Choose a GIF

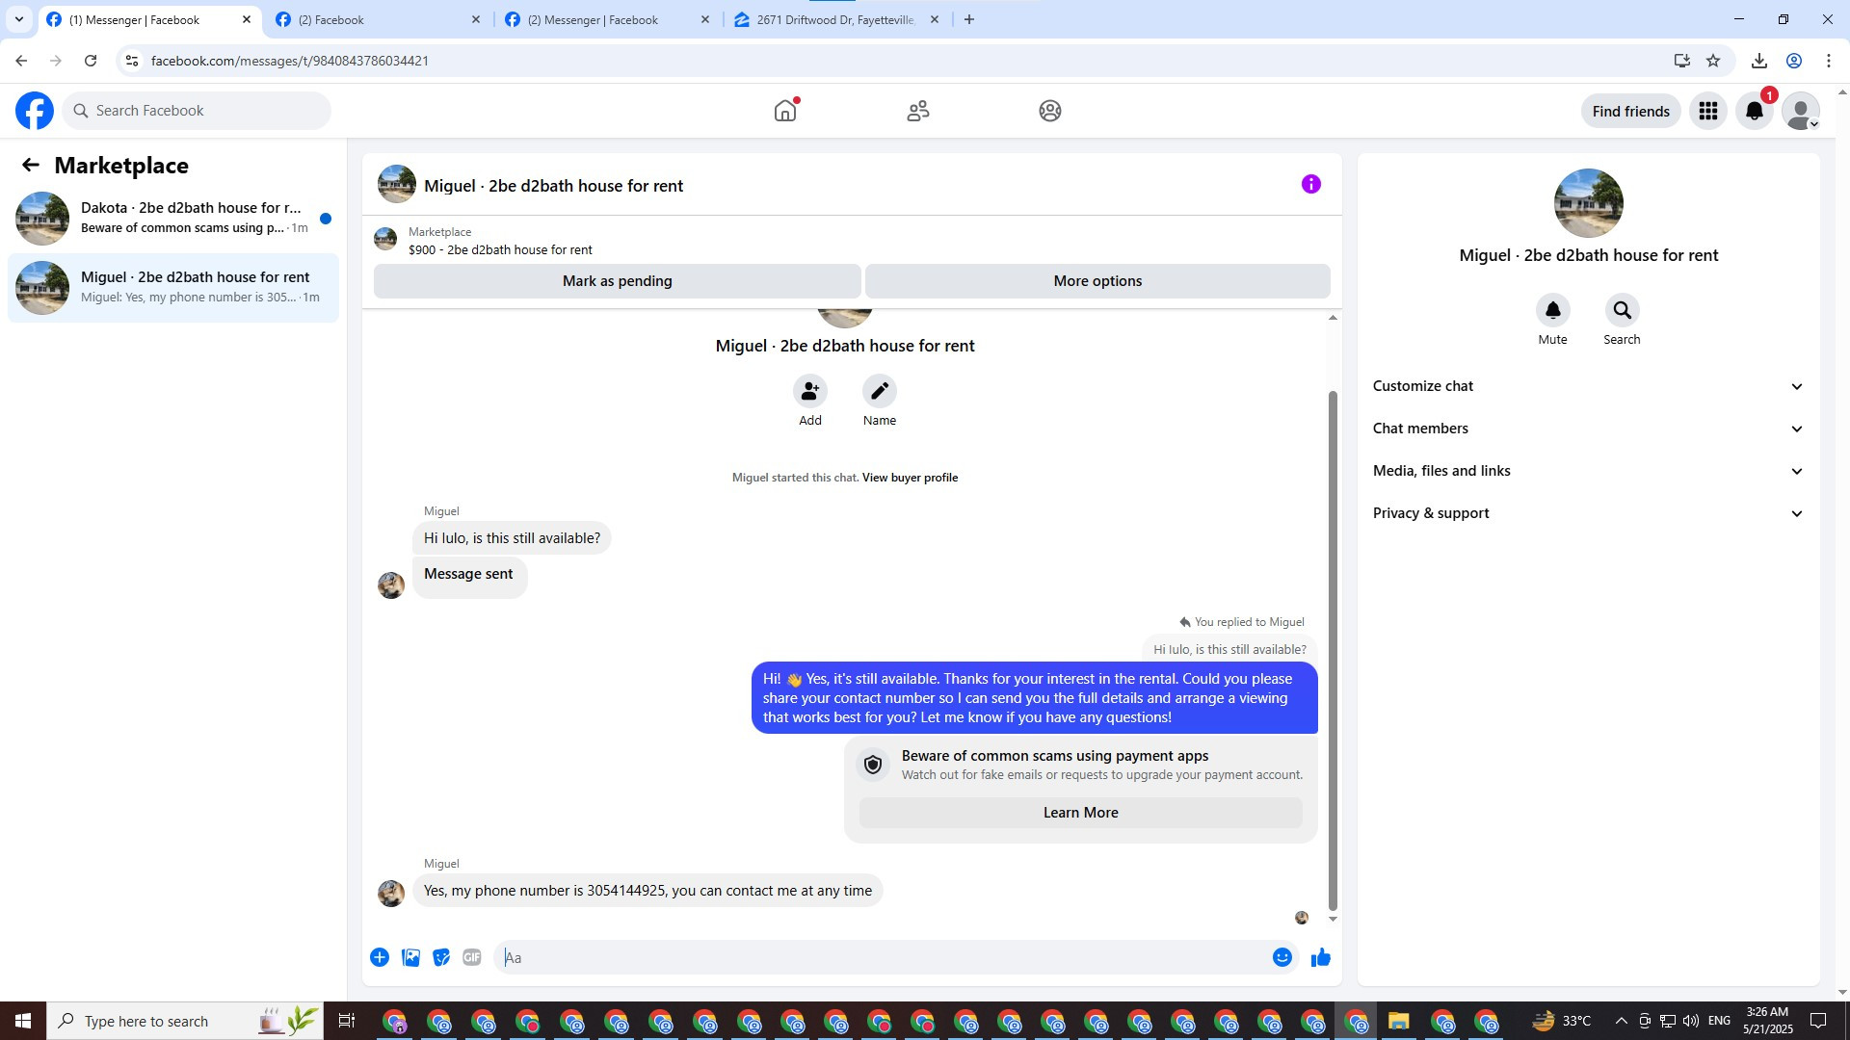(472, 957)
